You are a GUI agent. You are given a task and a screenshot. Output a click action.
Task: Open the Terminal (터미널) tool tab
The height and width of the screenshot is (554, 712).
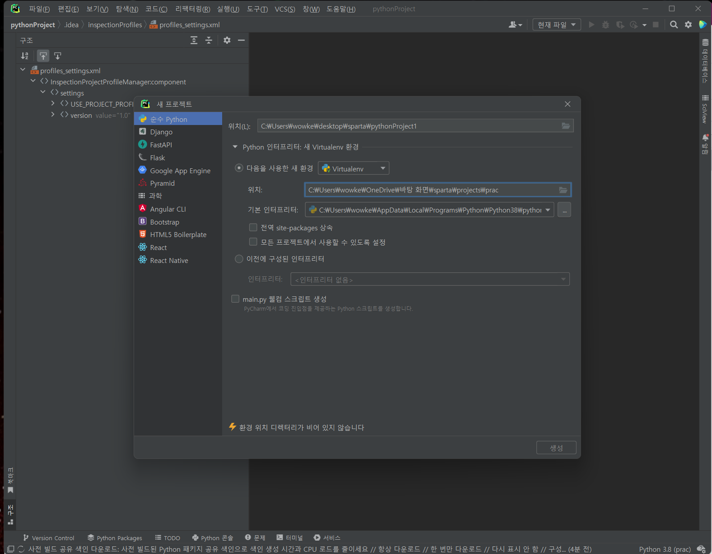[x=290, y=538]
